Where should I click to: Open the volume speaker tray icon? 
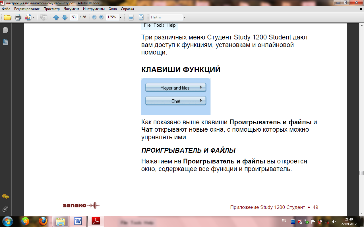334,222
